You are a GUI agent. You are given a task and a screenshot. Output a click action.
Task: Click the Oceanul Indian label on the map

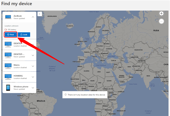click(x=148, y=112)
